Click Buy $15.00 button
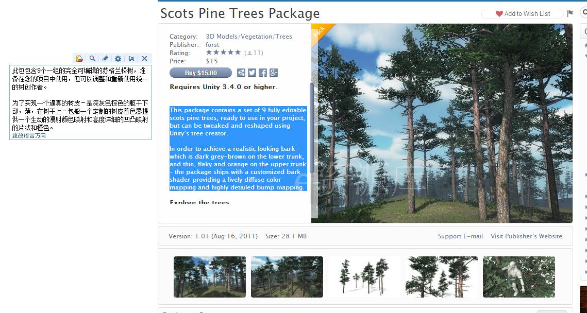The image size is (587, 313). point(200,73)
